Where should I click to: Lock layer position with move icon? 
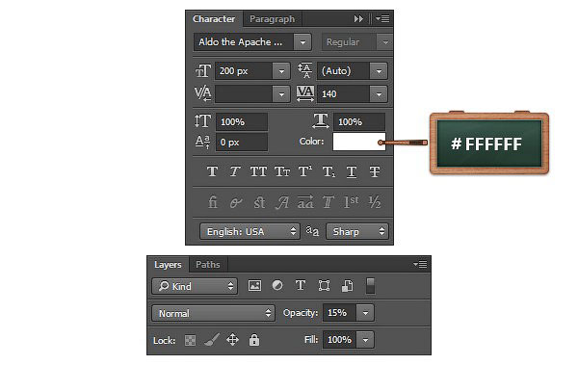[232, 340]
